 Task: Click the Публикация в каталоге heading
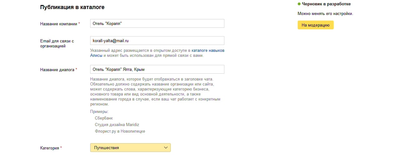click(72, 7)
